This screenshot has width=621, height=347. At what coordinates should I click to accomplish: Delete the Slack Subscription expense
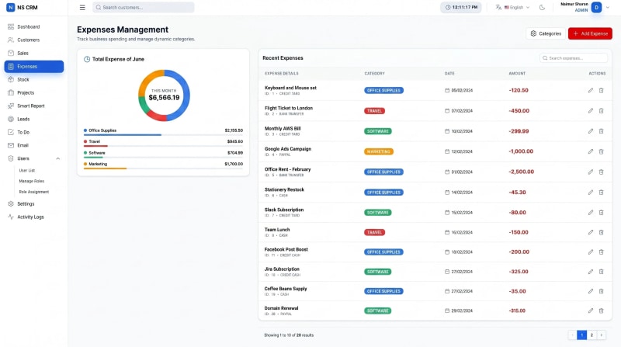[x=601, y=213]
